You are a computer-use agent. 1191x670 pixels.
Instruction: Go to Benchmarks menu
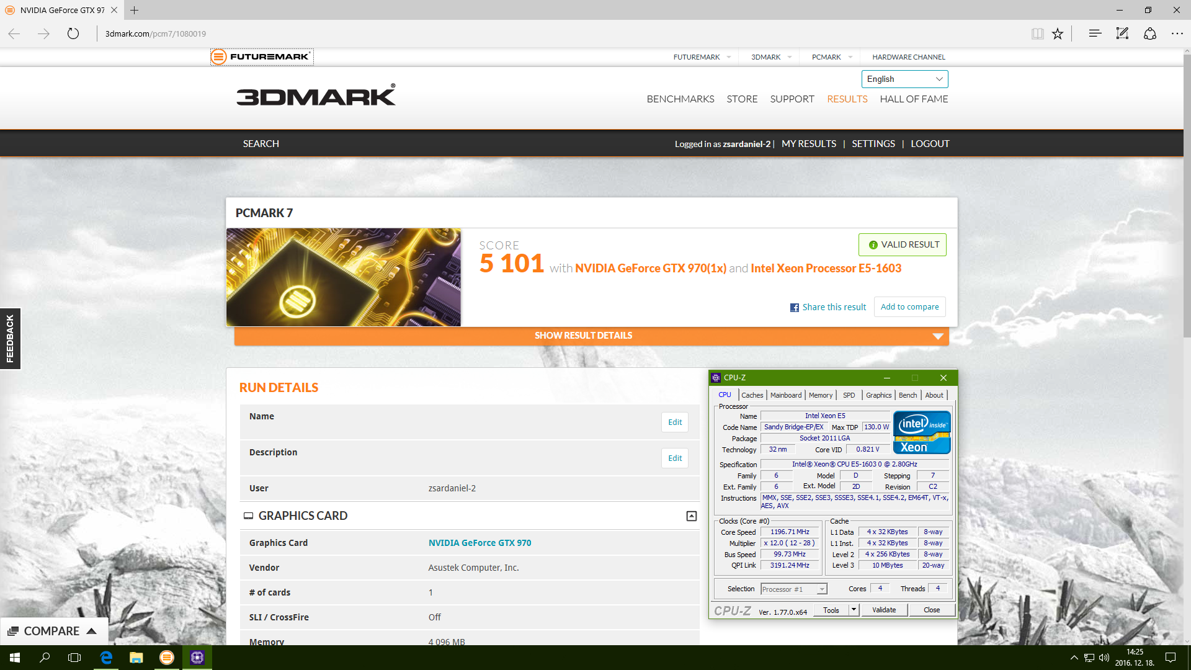(680, 99)
